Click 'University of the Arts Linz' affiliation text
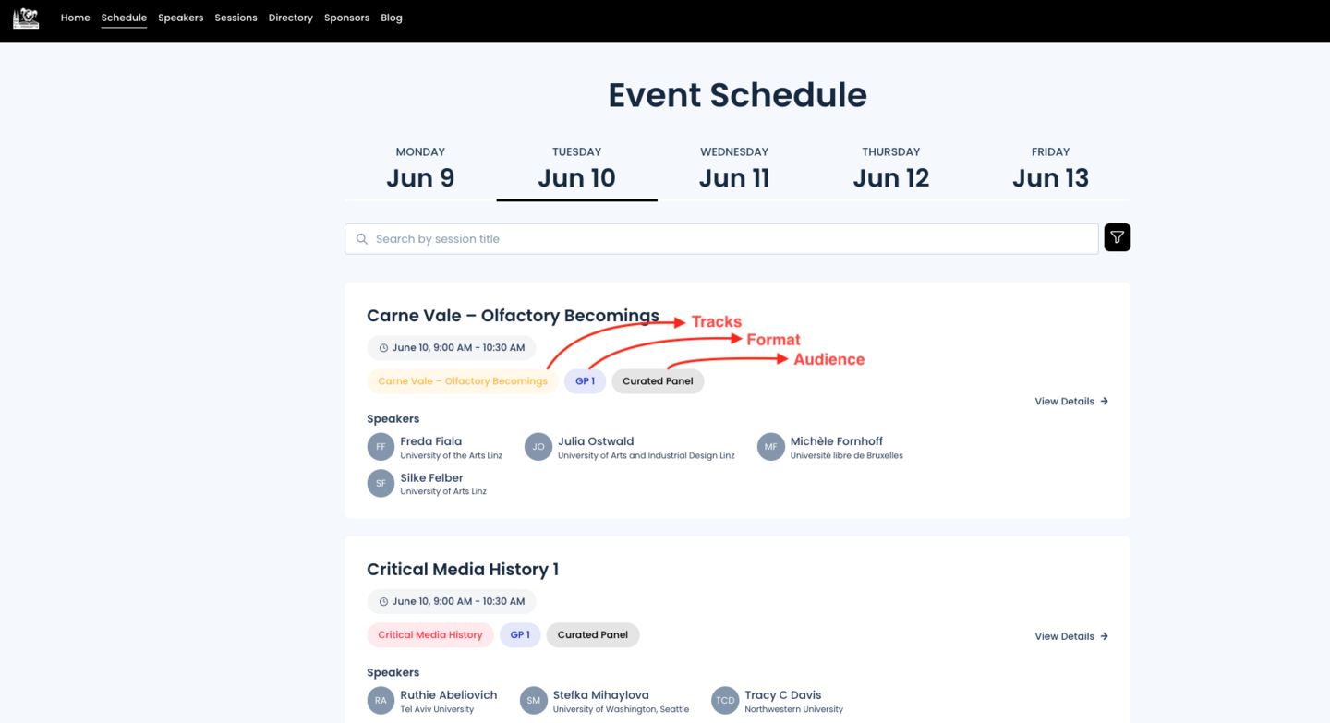 click(451, 456)
